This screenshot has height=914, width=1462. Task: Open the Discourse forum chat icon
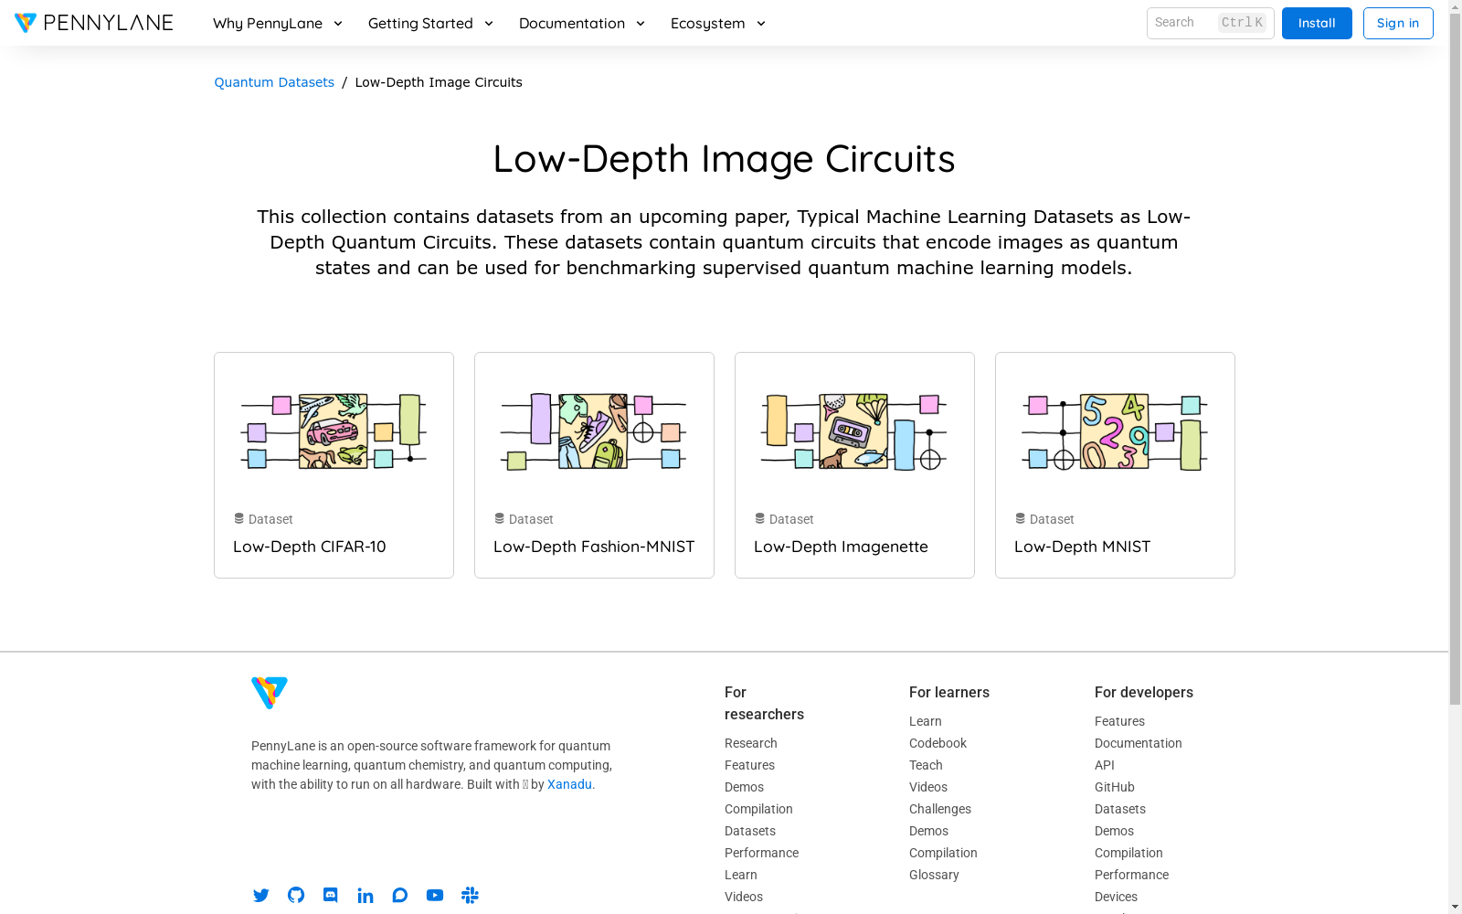pos(400,896)
